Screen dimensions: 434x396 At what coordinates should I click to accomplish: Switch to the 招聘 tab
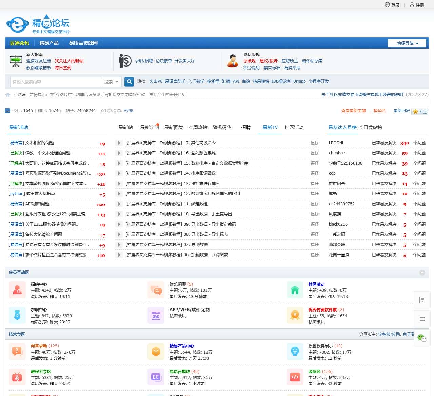coord(246,127)
